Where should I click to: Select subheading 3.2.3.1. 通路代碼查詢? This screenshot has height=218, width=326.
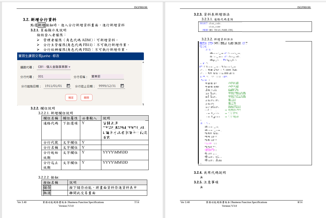tap(217, 19)
